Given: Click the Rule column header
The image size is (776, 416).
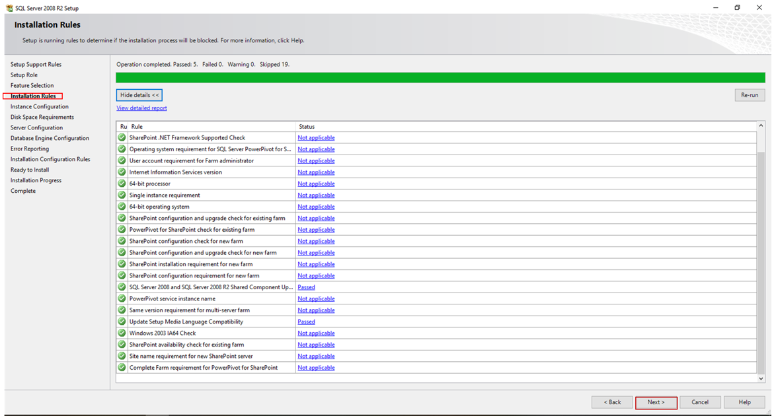Looking at the screenshot, I should click(212, 127).
